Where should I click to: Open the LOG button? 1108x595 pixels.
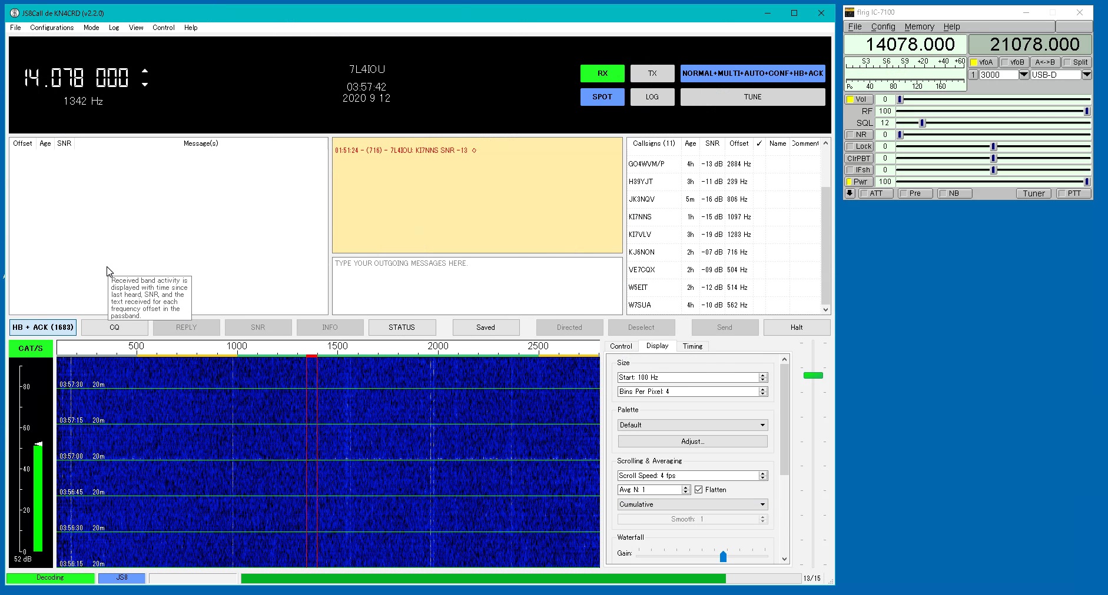(x=652, y=97)
